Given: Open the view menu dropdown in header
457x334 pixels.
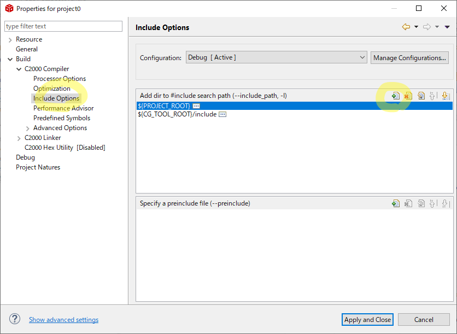Looking at the screenshot, I should coord(447,27).
